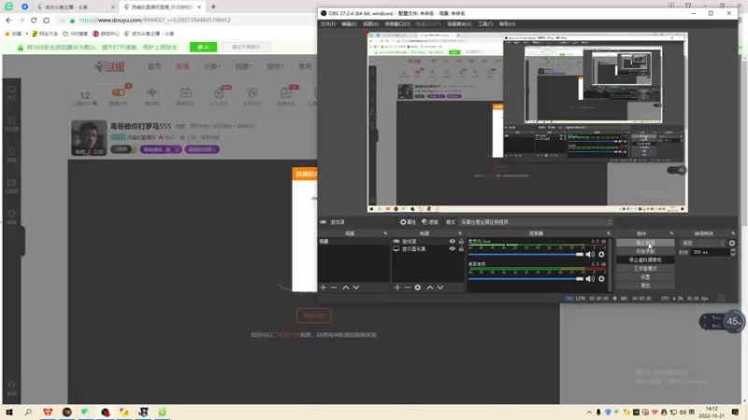Open settings gear for the first audio channel
The image size is (748, 420).
point(601,254)
